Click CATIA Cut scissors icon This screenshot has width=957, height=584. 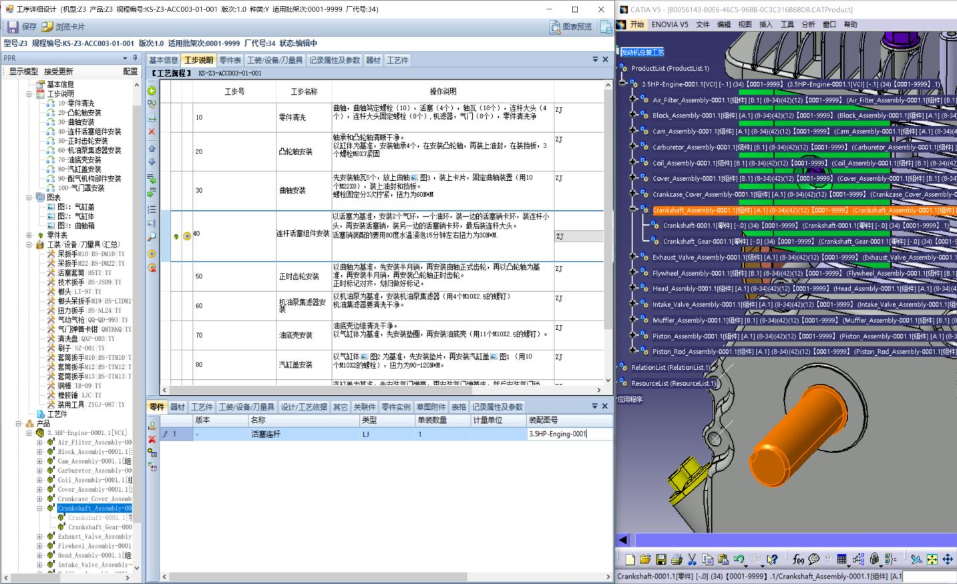click(692, 559)
